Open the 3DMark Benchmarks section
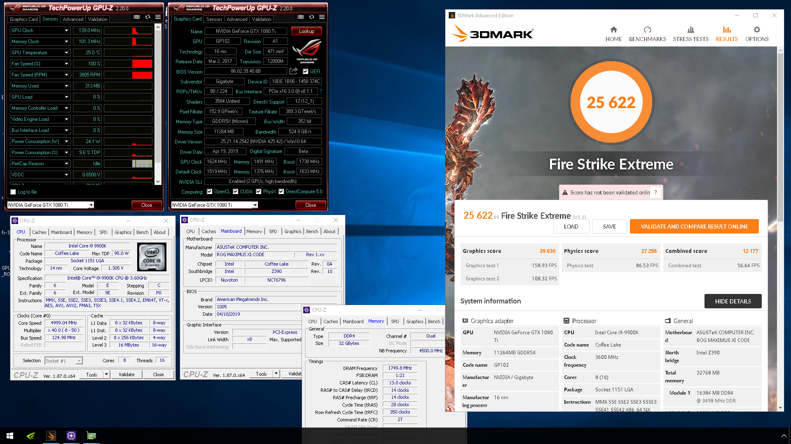 647,34
